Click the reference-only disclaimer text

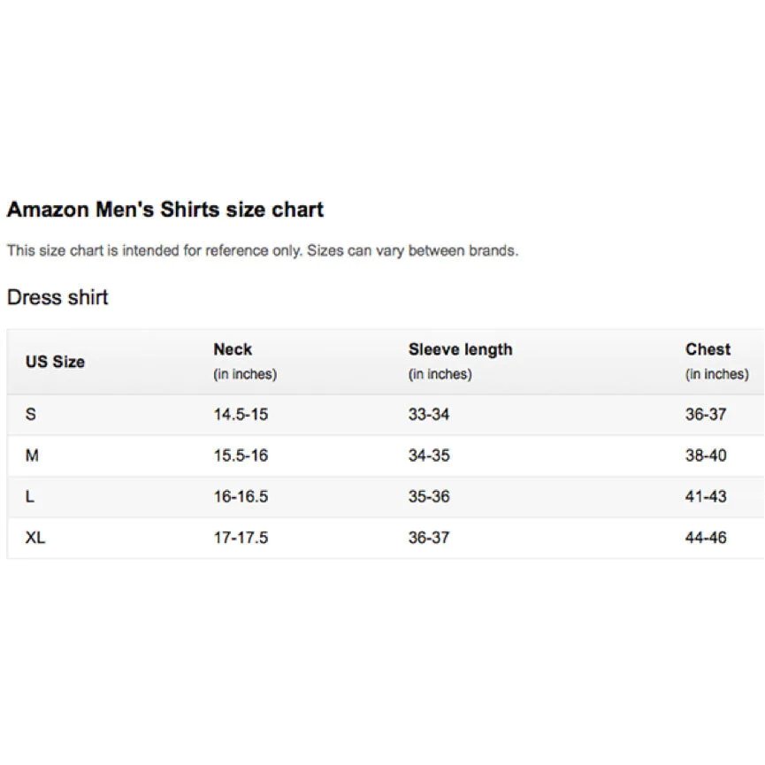coord(263,251)
